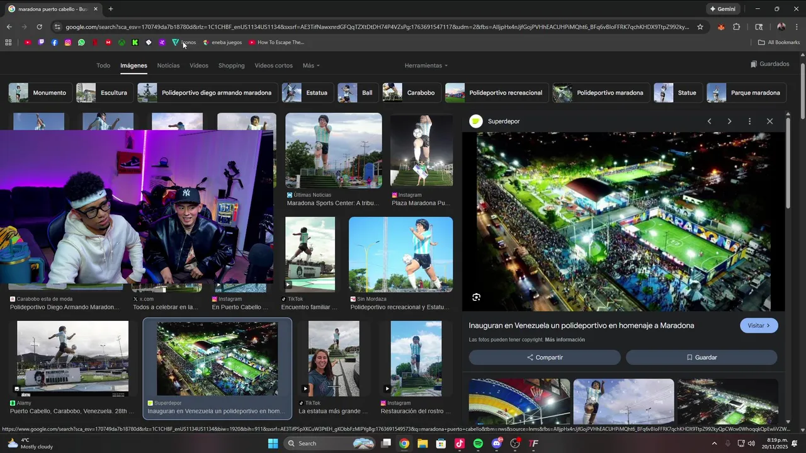806x453 pixels.
Task: Open the Twitch bookmark icon
Action: [x=41, y=42]
